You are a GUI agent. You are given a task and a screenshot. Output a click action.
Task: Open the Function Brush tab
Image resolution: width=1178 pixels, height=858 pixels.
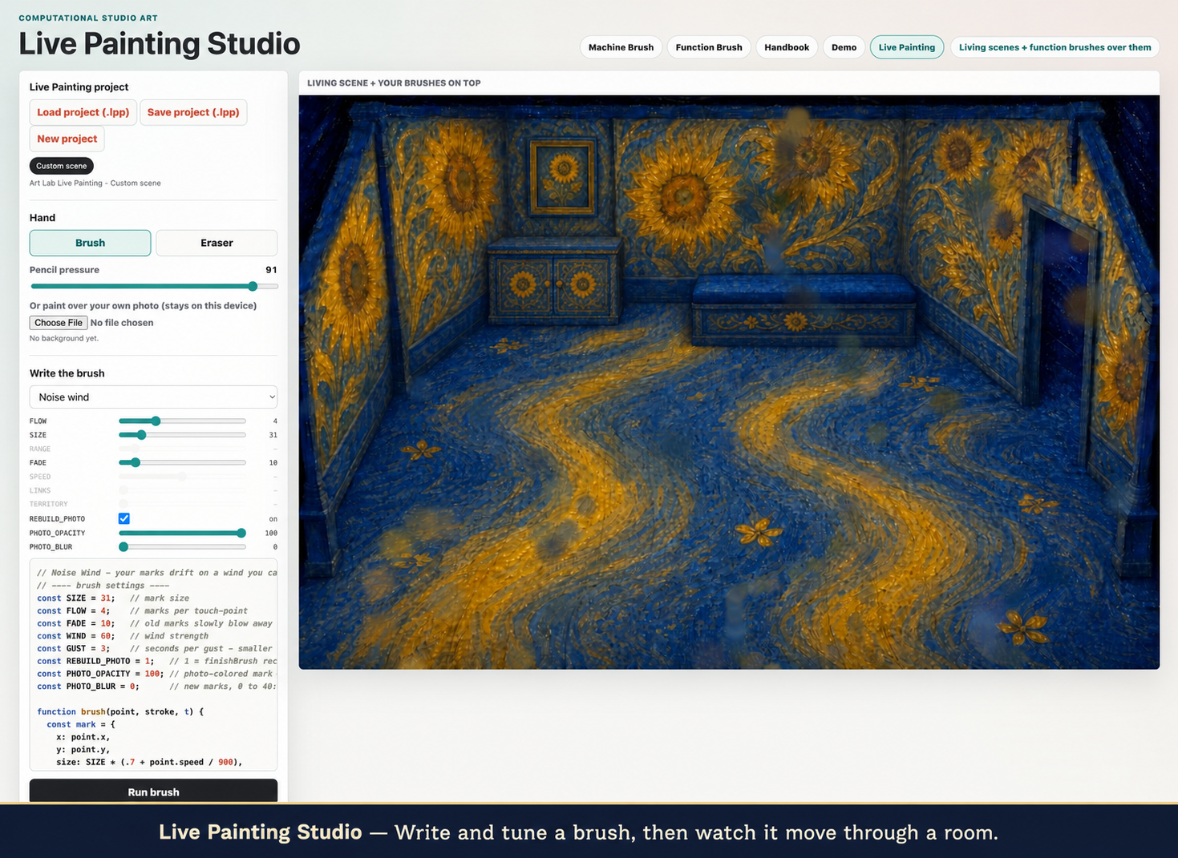point(709,47)
